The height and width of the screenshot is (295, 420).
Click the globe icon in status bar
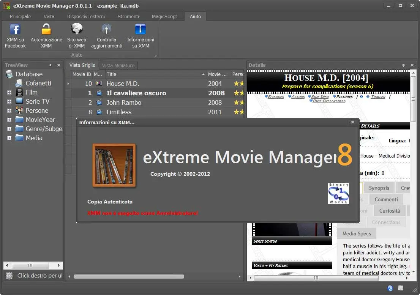[390, 288]
